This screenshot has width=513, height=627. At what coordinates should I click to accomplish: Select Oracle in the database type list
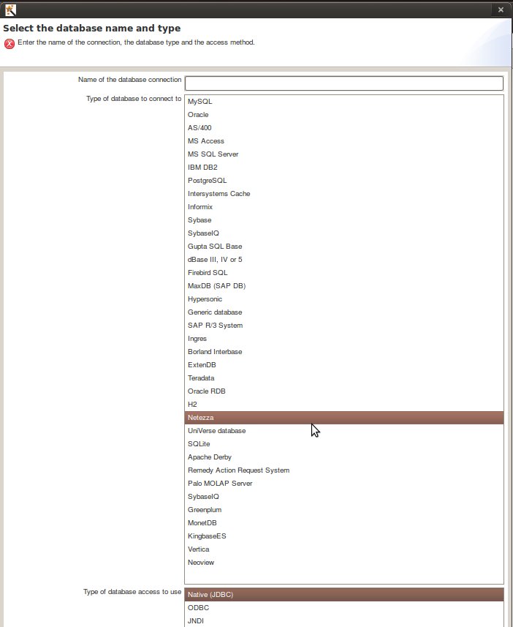click(x=344, y=115)
